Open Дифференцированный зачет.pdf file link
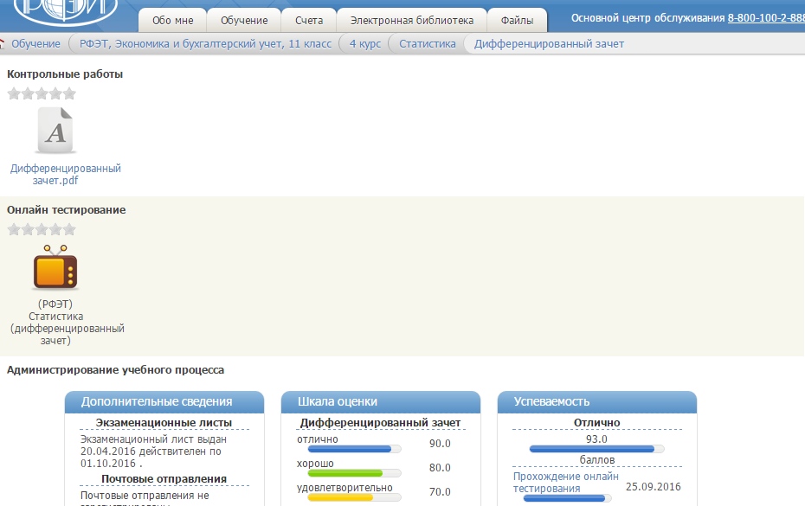This screenshot has width=805, height=506. coord(66,174)
